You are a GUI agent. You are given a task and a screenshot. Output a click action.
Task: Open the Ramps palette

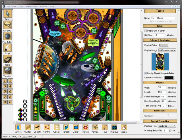95,129
